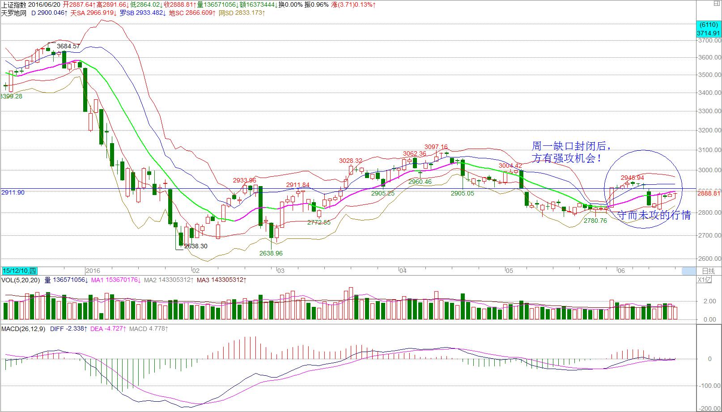Click the 上证指数 title text

click(x=14, y=4)
